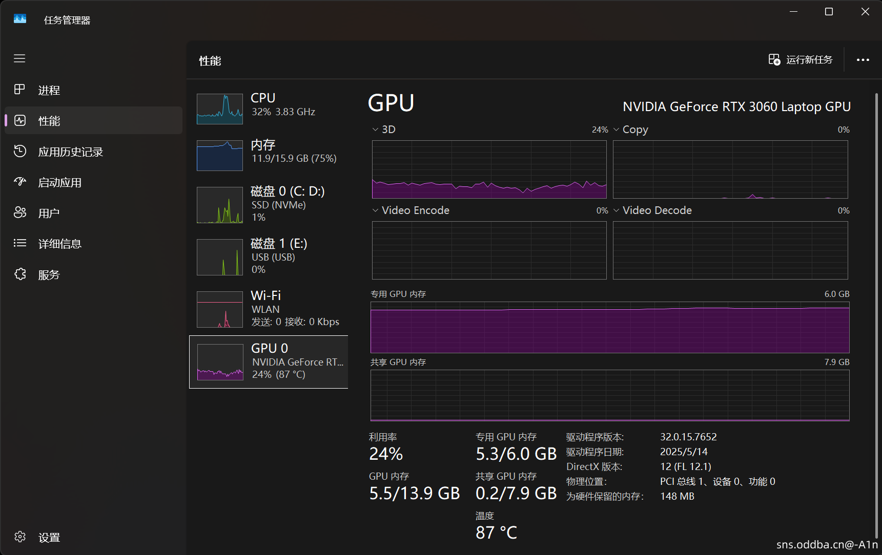Click the 运行新任务 button

pyautogui.click(x=801, y=60)
